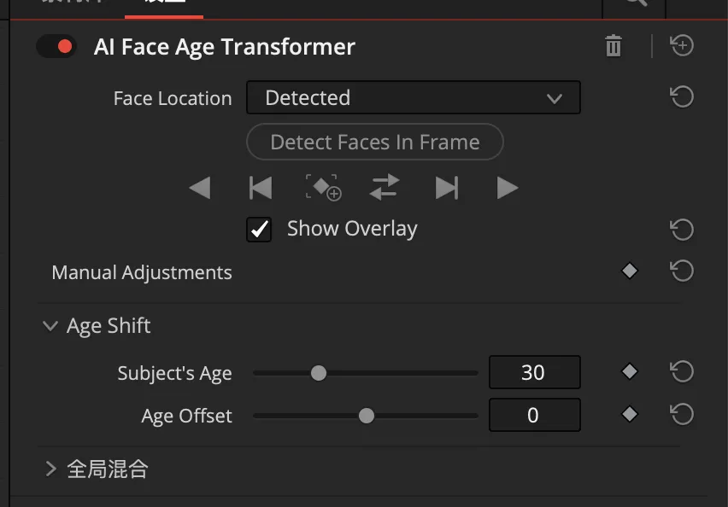Image resolution: width=728 pixels, height=507 pixels.
Task: Reset the Face Location setting
Action: [x=682, y=97]
